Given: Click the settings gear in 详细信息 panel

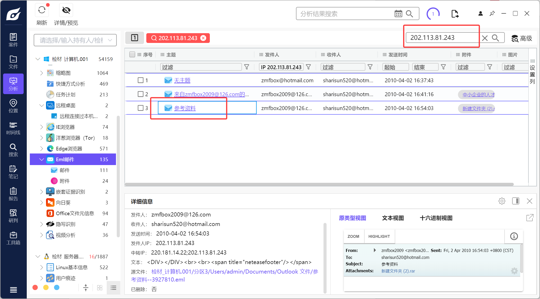Looking at the screenshot, I should coord(502,201).
